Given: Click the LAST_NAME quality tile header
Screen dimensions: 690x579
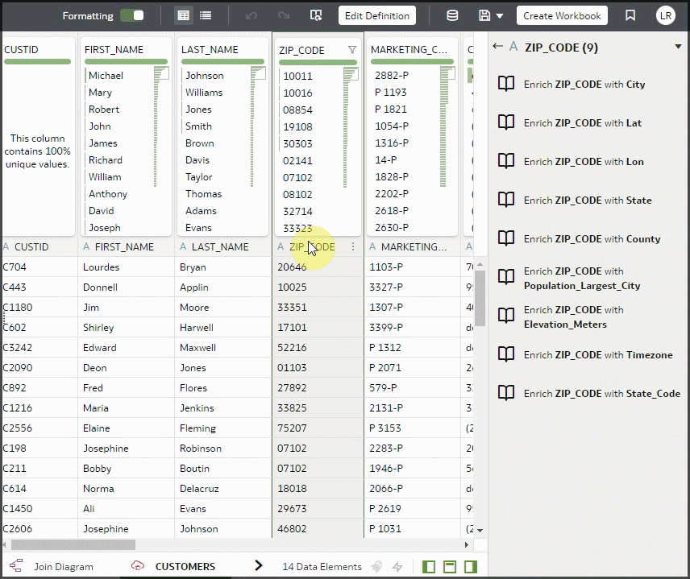Looking at the screenshot, I should click(210, 50).
